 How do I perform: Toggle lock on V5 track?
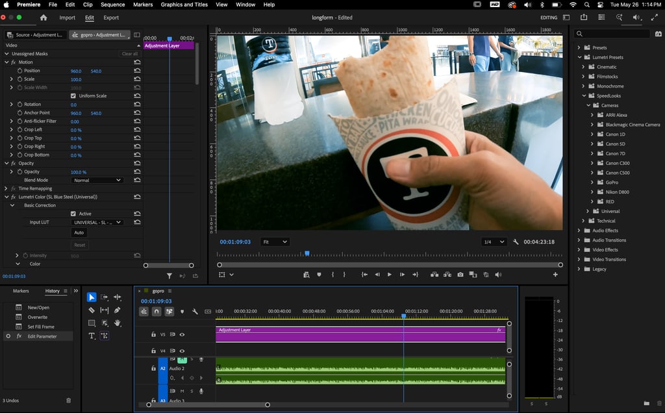point(153,334)
